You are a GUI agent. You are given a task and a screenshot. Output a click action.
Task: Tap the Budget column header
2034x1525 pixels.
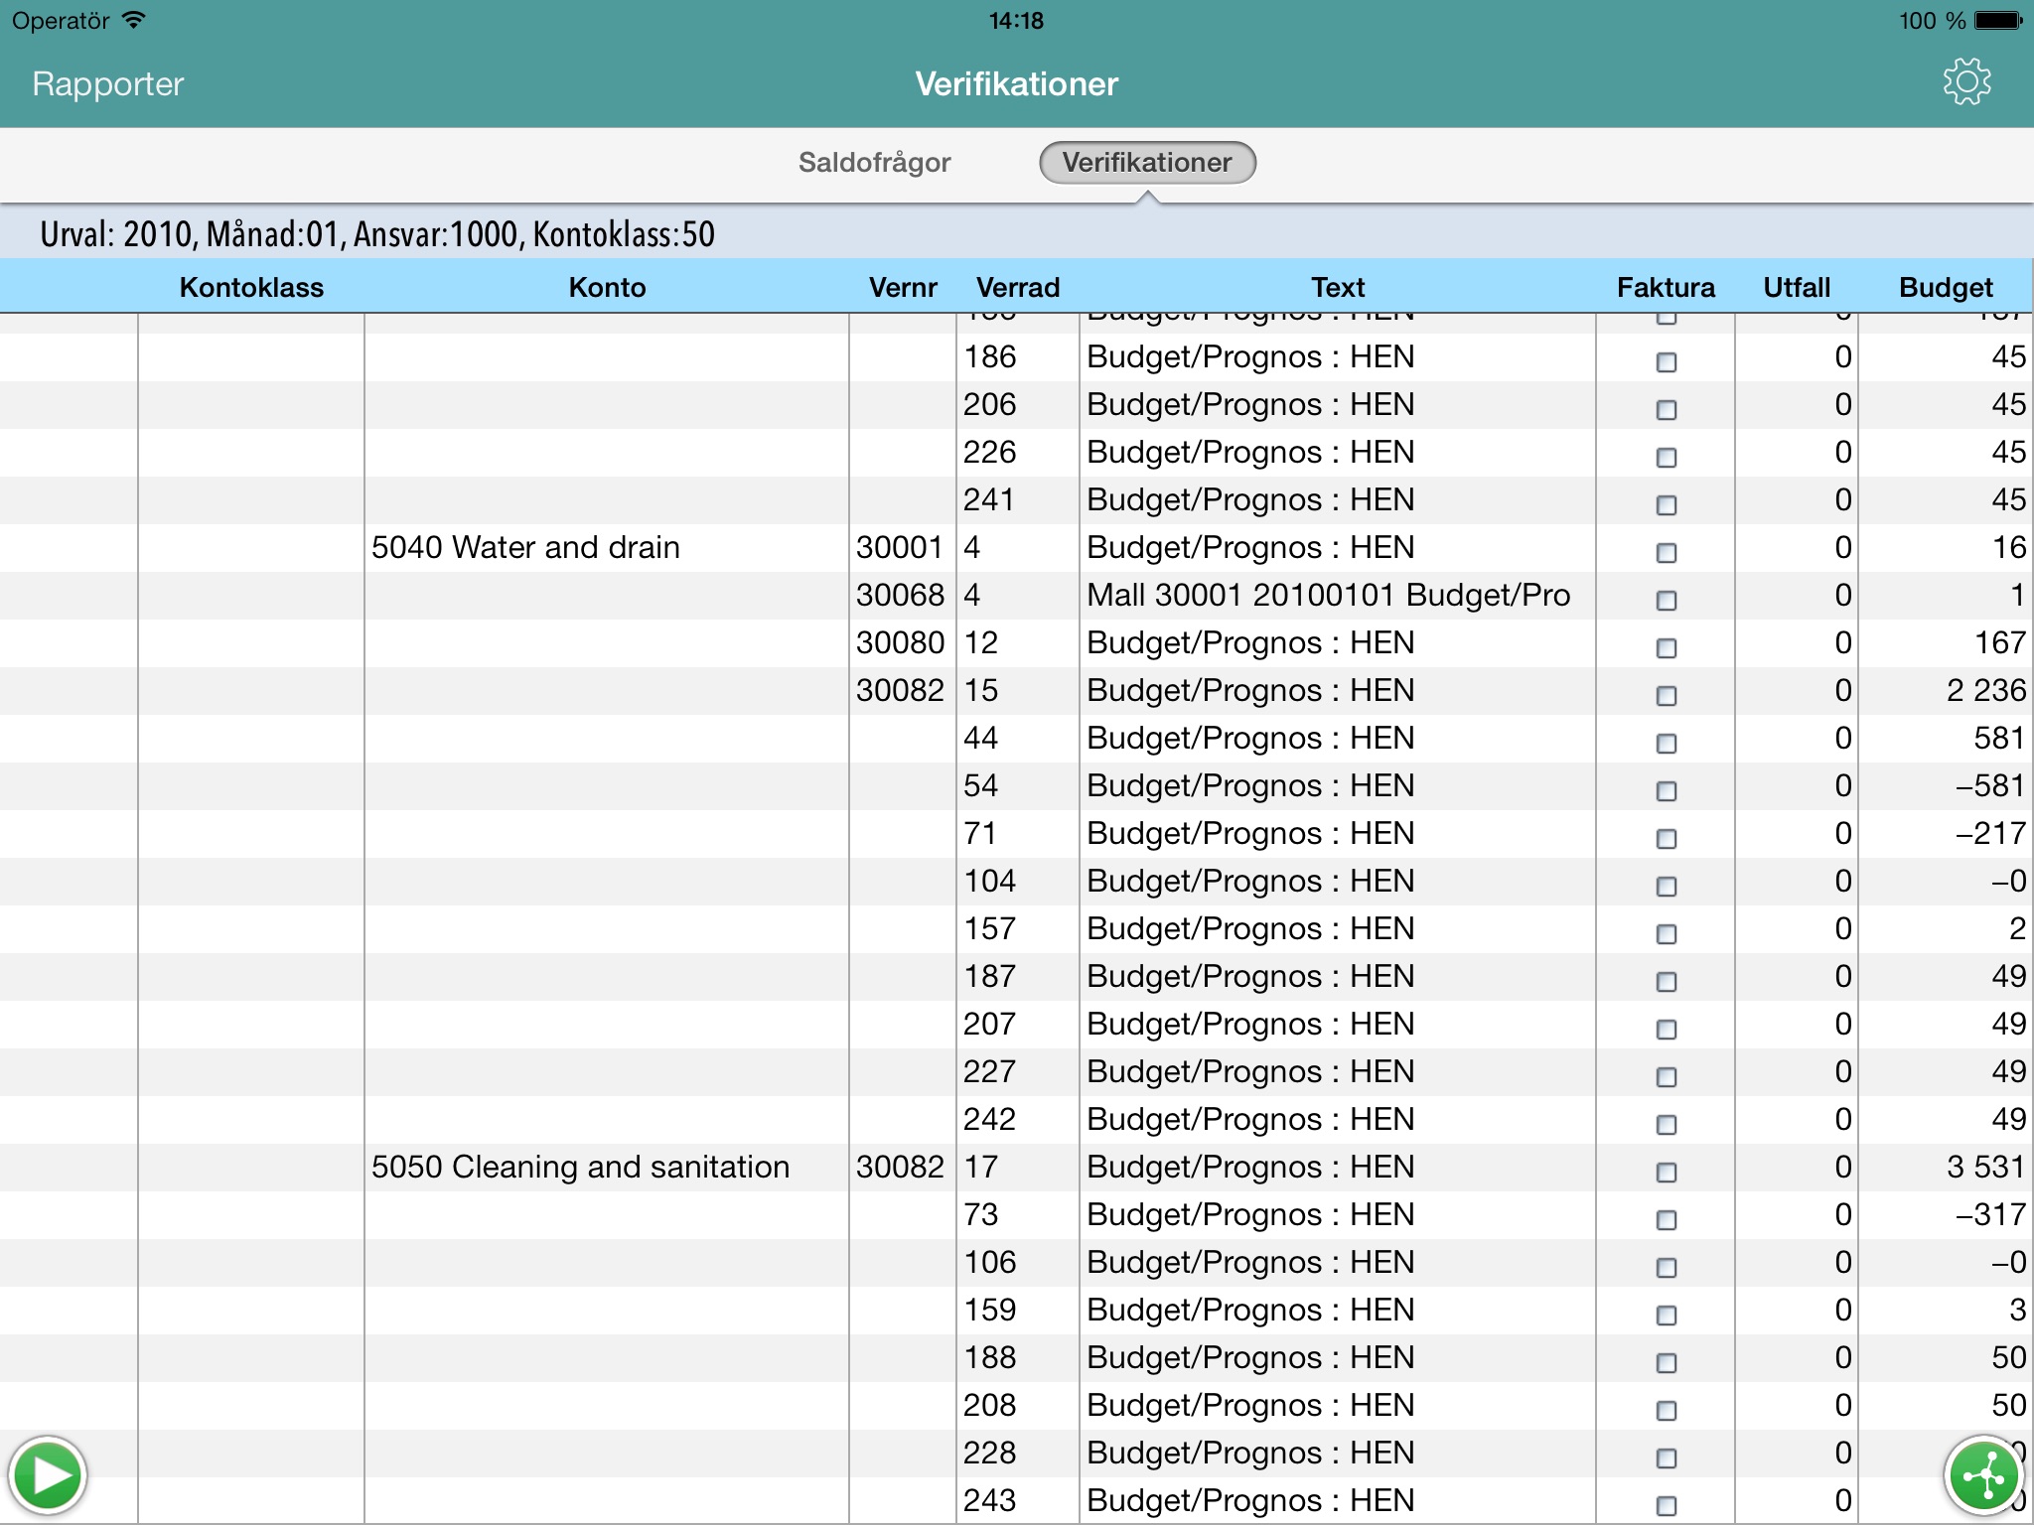tap(1946, 287)
